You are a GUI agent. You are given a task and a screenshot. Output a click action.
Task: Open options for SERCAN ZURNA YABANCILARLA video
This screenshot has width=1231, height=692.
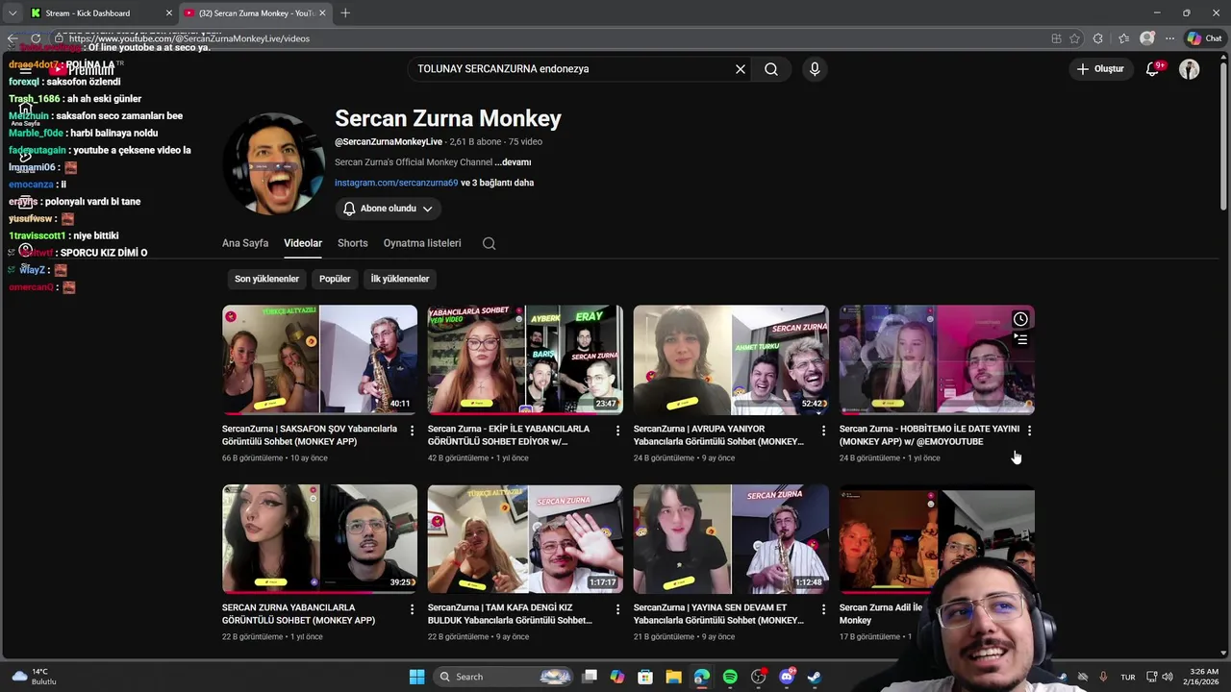coord(412,609)
